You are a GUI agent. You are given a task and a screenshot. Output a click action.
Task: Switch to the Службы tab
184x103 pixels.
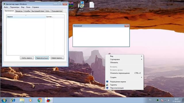[x=27, y=11]
